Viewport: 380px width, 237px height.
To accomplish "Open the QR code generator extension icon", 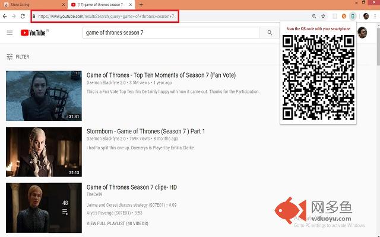I will click(x=353, y=16).
